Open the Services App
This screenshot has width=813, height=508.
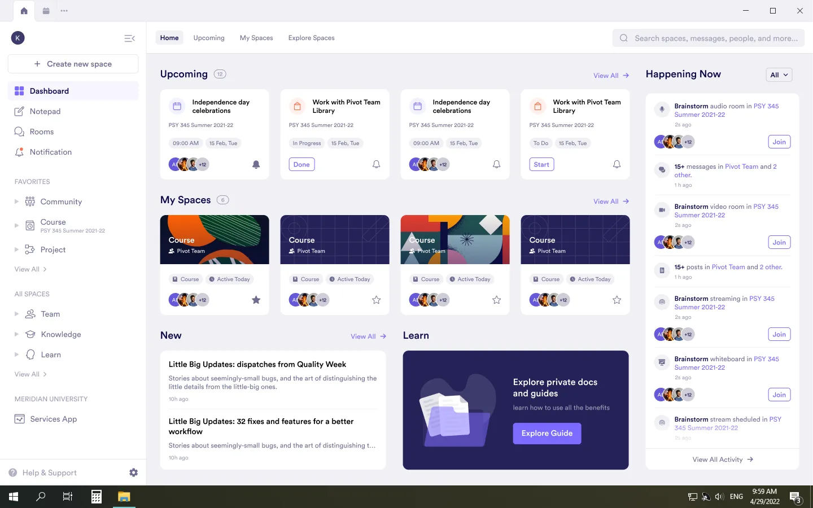(53, 419)
